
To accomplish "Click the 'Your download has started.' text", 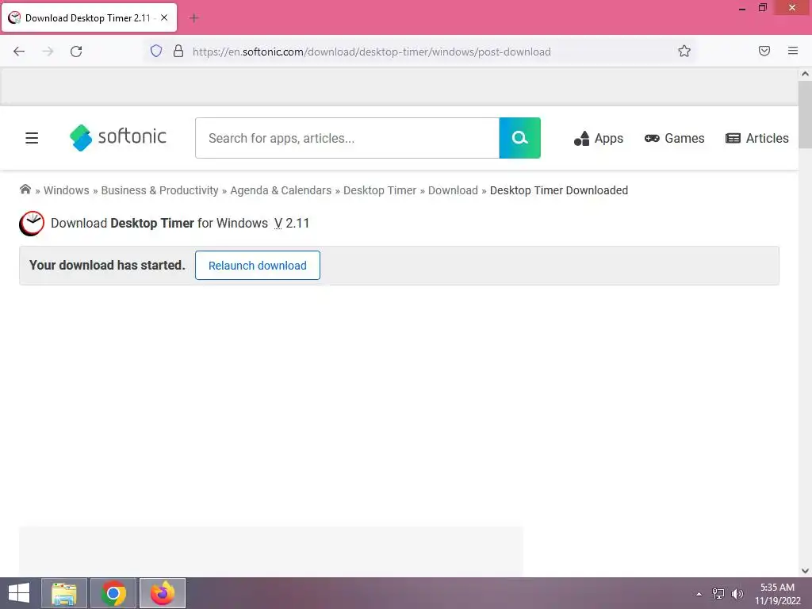I will [107, 265].
